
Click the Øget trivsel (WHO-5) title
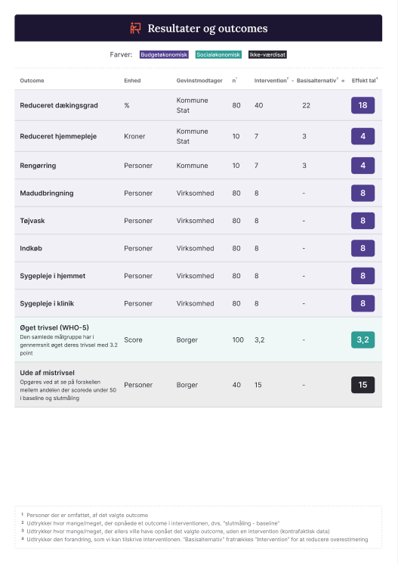click(x=54, y=327)
